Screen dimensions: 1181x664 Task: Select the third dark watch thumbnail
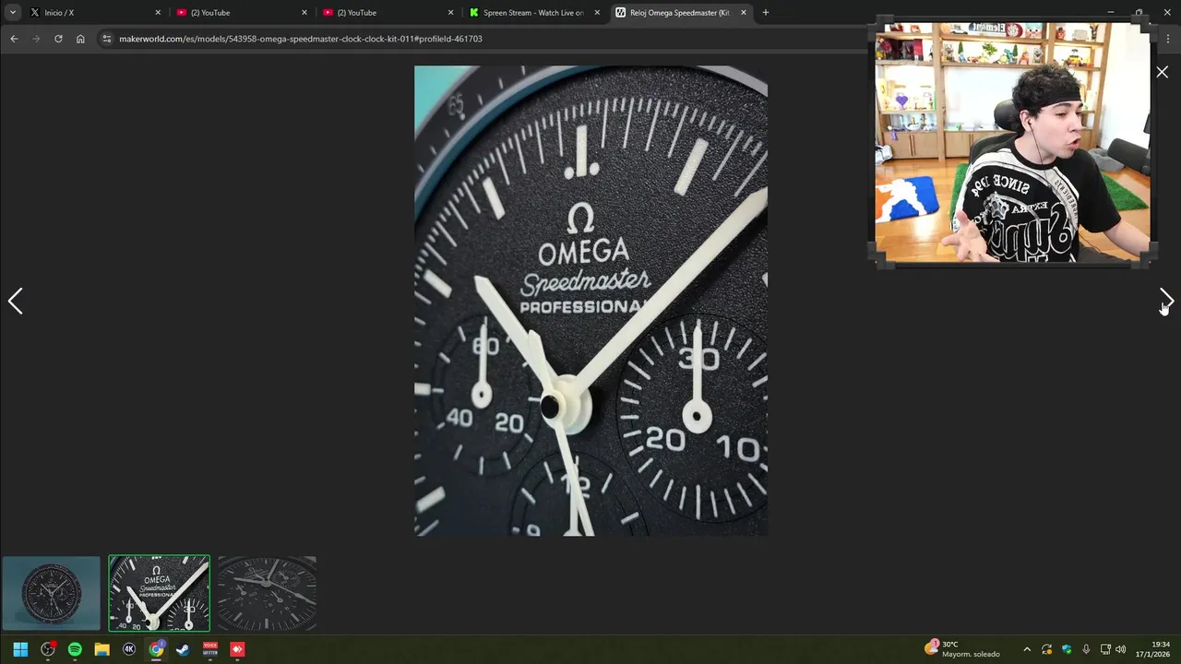(268, 593)
